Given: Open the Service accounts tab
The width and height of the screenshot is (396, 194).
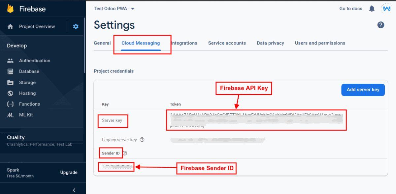Looking at the screenshot, I should tap(227, 43).
